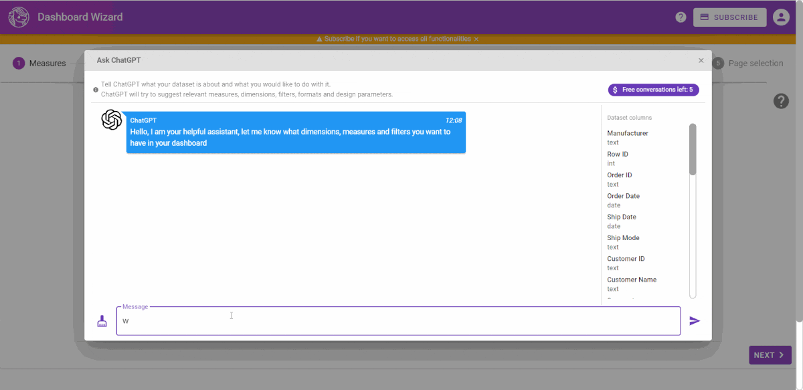Click the Next button
The image size is (803, 390).
point(770,355)
